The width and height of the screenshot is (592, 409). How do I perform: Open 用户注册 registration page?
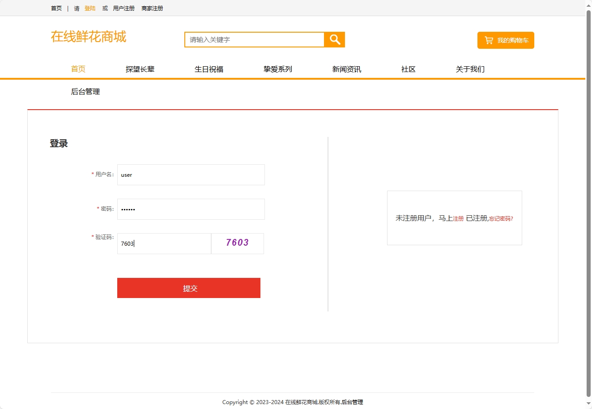(124, 8)
